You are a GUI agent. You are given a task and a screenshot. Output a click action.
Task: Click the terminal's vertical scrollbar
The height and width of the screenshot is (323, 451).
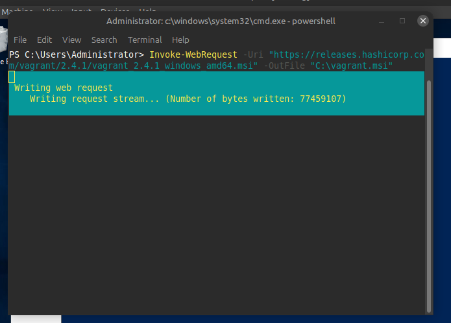click(x=428, y=195)
